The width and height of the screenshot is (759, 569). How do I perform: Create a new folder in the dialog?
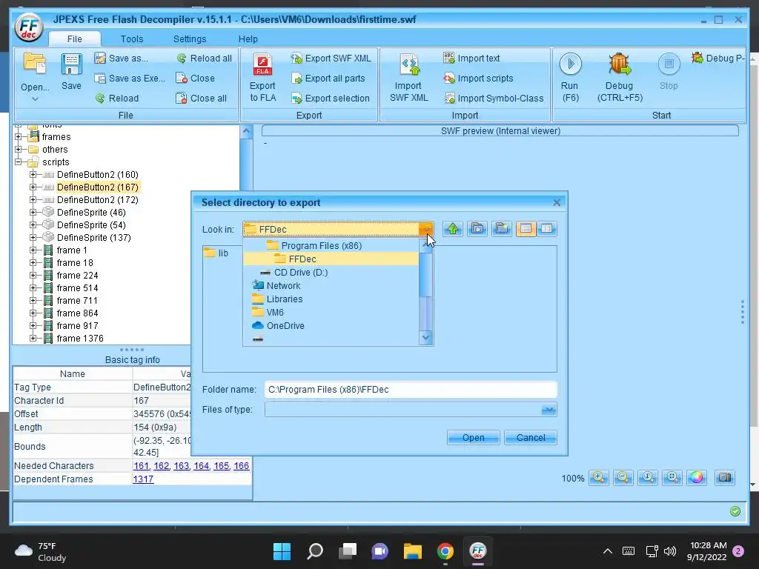(x=502, y=228)
